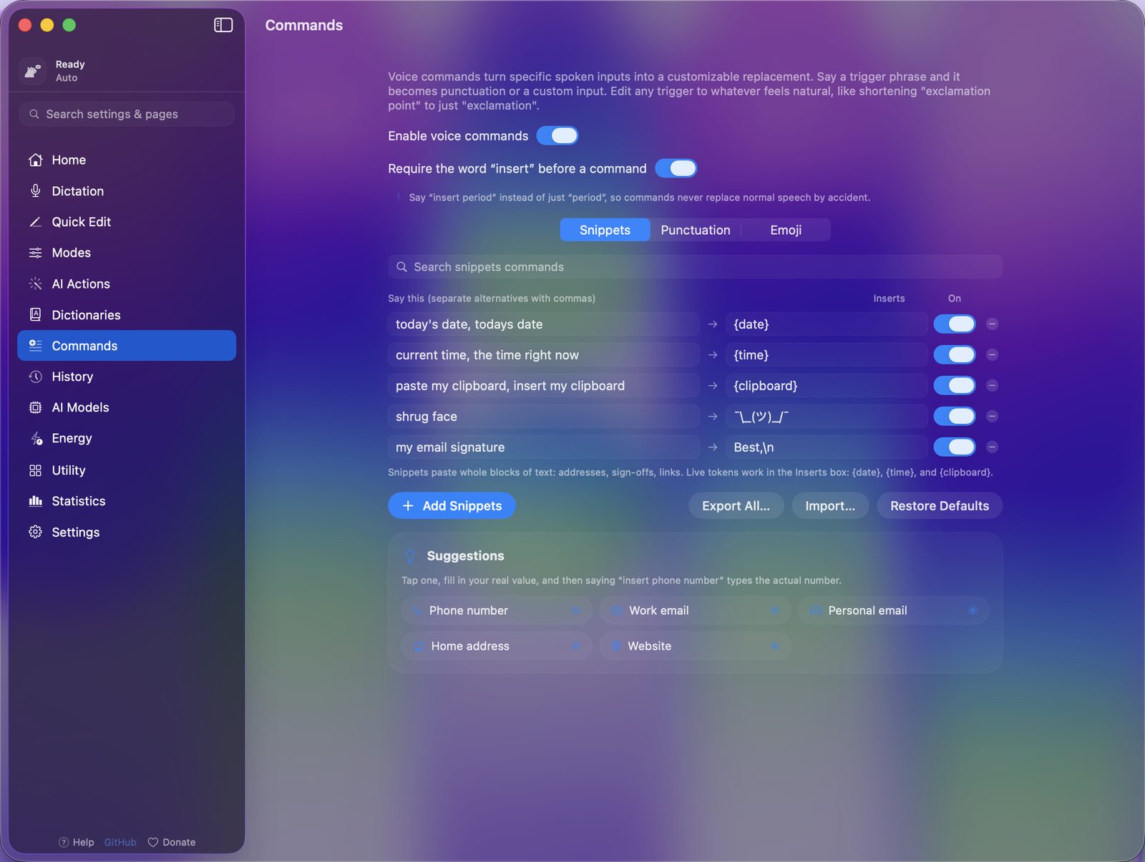Remove the paste my clipboard snippet
The height and width of the screenshot is (862, 1145).
[x=992, y=385]
